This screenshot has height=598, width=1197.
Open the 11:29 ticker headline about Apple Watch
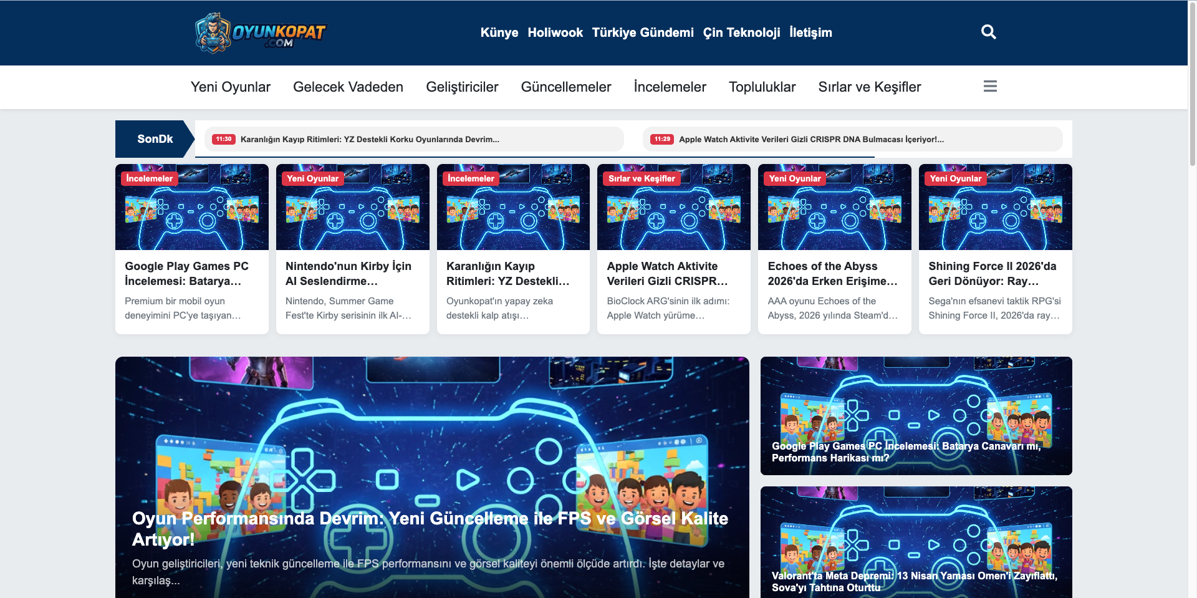pyautogui.click(x=811, y=139)
